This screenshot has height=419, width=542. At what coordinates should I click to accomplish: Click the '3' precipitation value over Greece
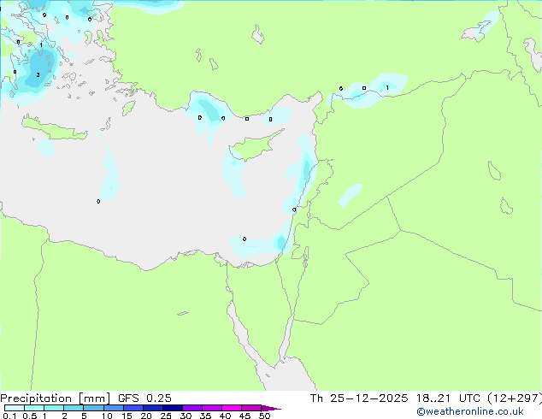(x=38, y=74)
